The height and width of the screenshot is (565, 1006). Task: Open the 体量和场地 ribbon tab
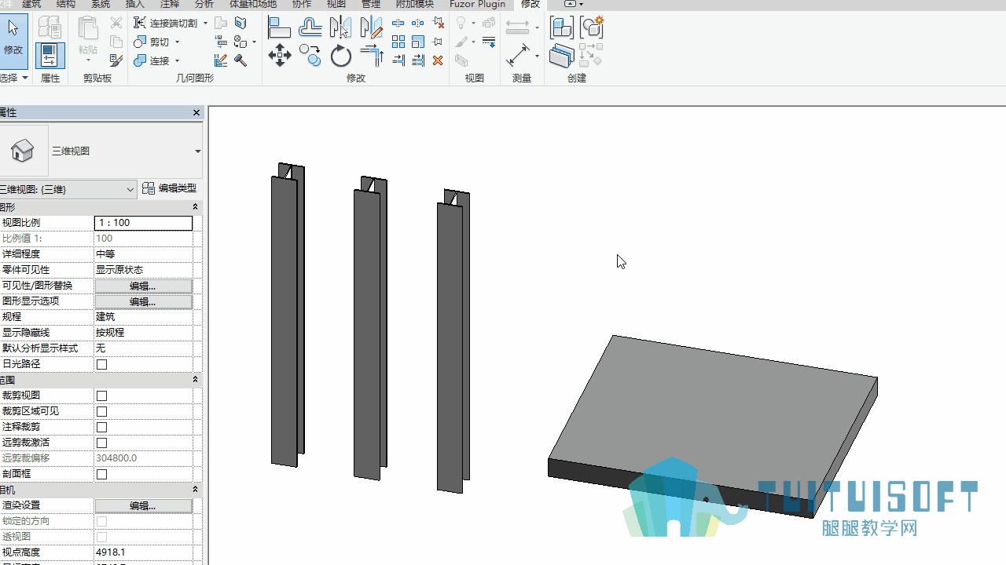pos(252,4)
